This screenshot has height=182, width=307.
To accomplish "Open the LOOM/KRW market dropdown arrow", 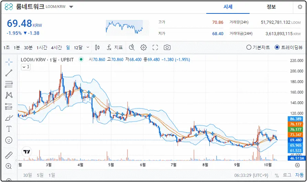I will tap(71, 7).
